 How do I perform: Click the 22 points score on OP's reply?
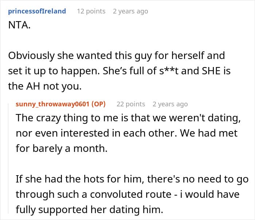(131, 104)
